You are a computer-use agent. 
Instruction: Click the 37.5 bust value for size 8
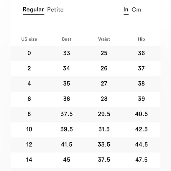pos(67,114)
